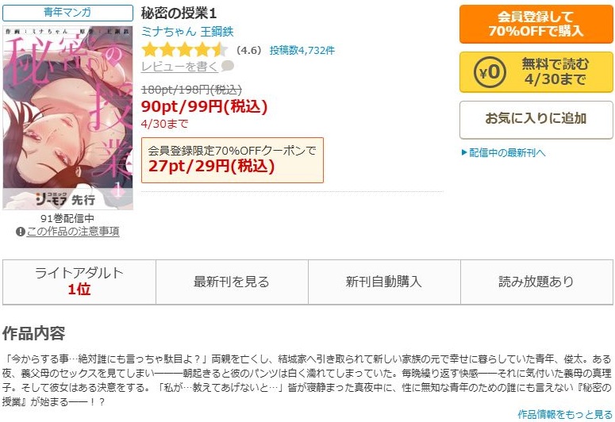
Task: Select the 読み放題あり tab
Action: [x=536, y=282]
